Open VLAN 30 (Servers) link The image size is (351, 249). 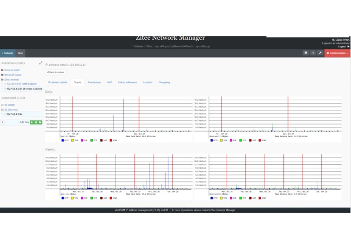tap(11, 110)
